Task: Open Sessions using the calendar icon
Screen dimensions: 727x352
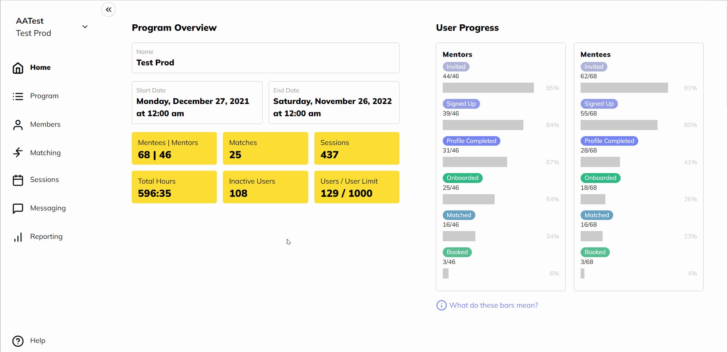Action: coord(18,180)
